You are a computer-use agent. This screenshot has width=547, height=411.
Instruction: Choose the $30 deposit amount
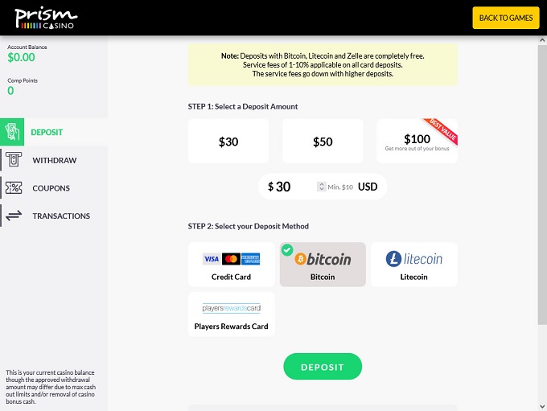(x=228, y=142)
